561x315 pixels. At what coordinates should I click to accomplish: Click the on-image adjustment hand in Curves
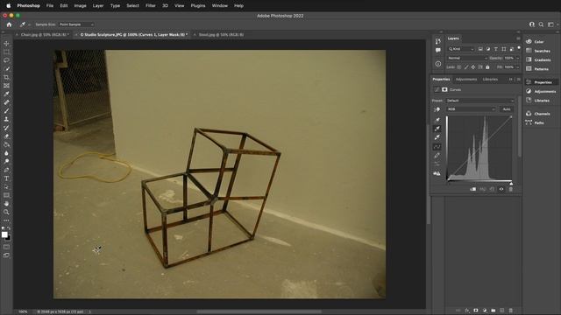(437, 109)
